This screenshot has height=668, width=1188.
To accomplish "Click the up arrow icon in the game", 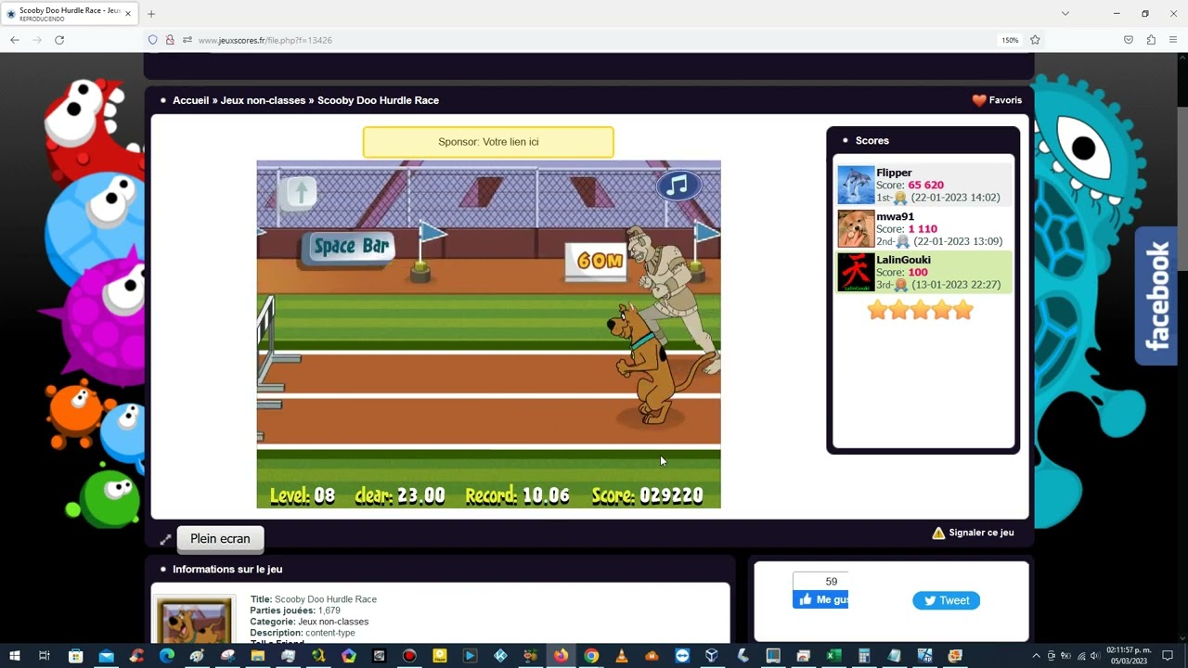I will (300, 192).
